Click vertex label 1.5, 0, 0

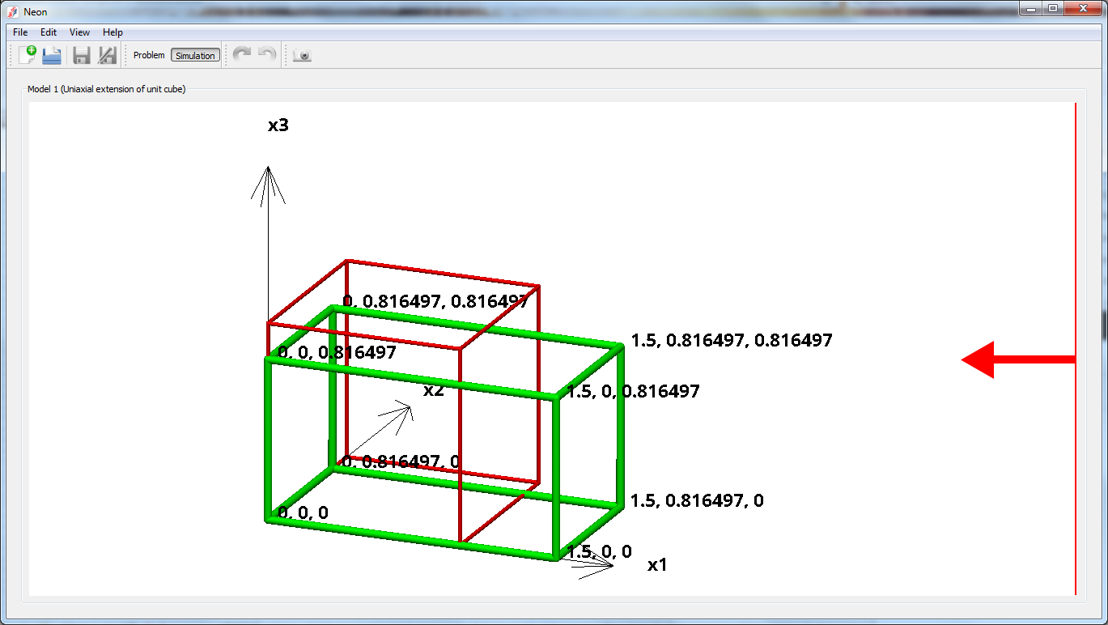(599, 551)
